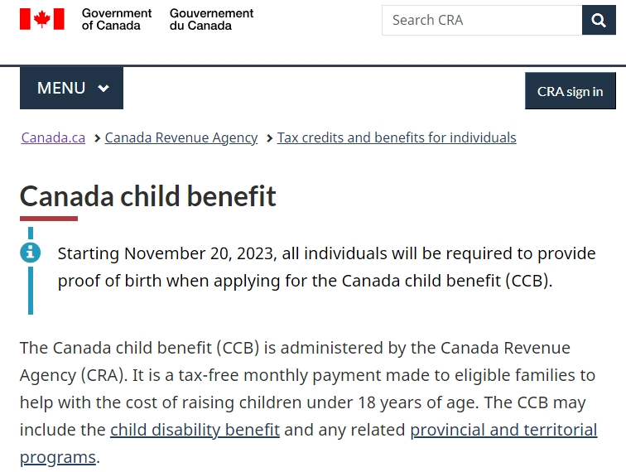Click the CCB description paragraph
Screen dimensions: 626x472
[308, 402]
